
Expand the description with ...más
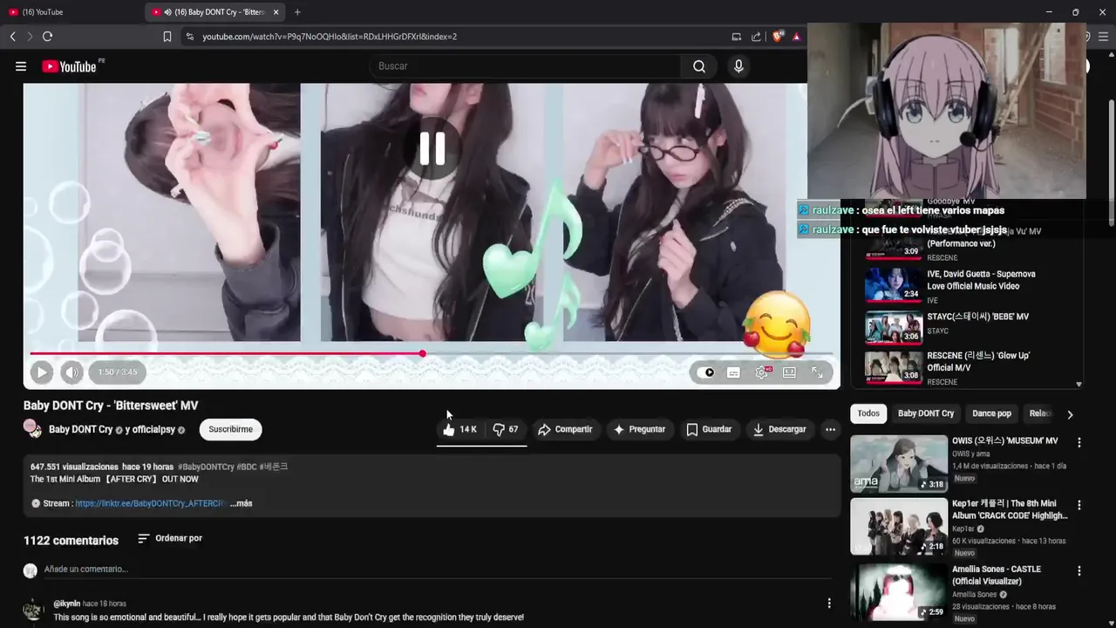pyautogui.click(x=242, y=503)
